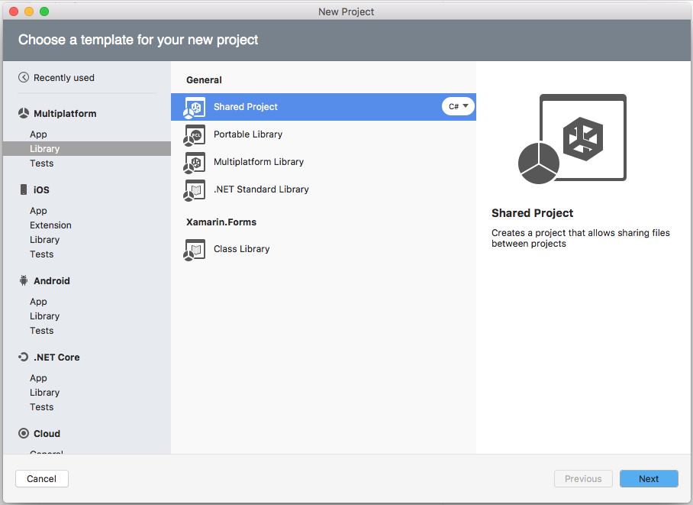Select Tests under Multiplatform
The image size is (693, 505).
coord(41,163)
